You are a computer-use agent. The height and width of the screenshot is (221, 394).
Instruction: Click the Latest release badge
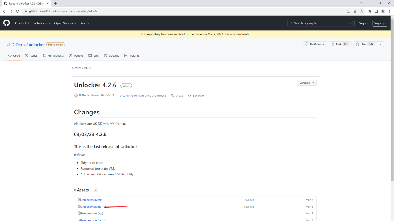click(126, 86)
